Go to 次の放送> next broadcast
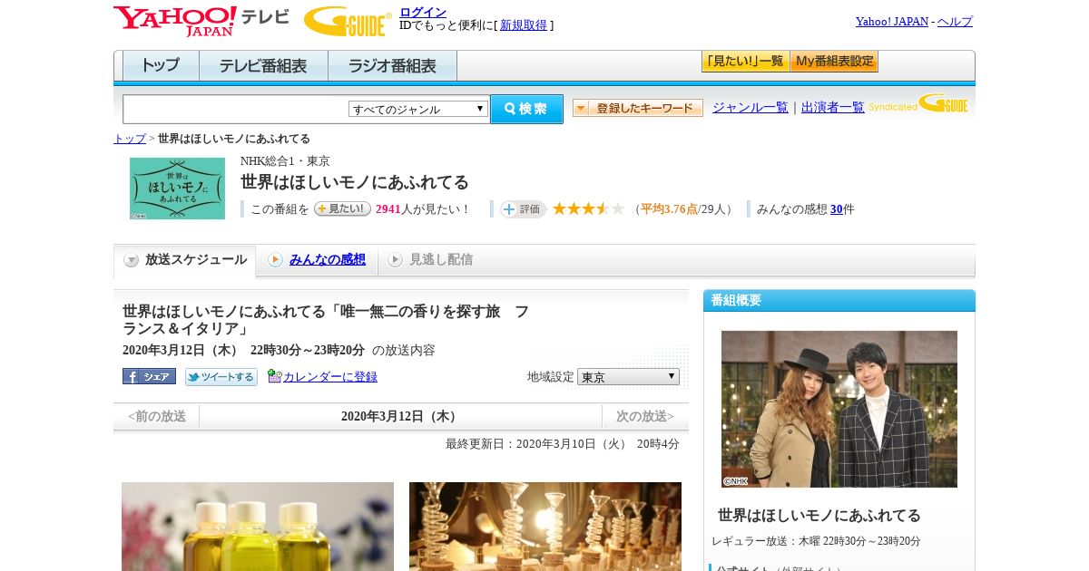 point(645,416)
